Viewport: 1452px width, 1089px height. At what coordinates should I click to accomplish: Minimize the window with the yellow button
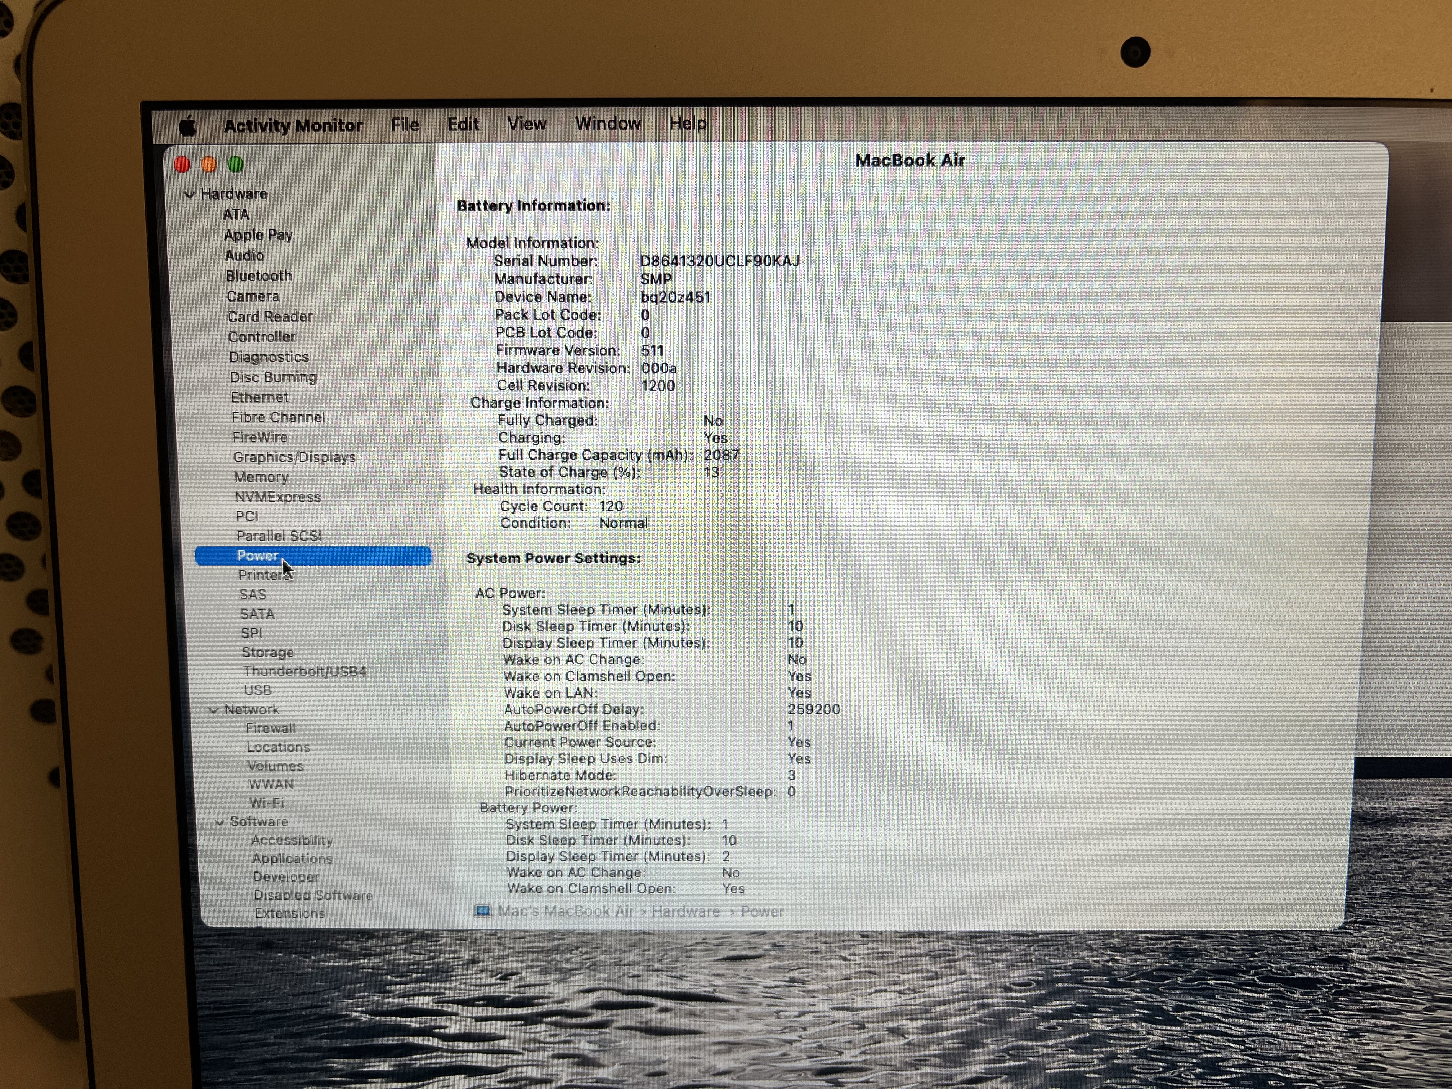209,164
